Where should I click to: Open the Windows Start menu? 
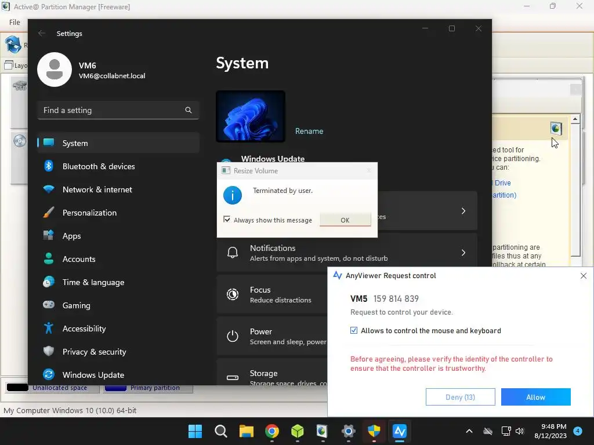point(195,431)
